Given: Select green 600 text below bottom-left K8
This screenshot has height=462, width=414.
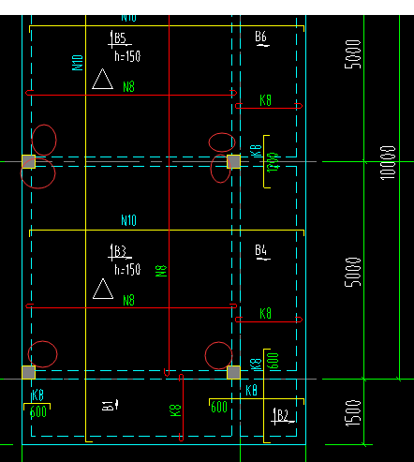Looking at the screenshot, I should [x=38, y=411].
